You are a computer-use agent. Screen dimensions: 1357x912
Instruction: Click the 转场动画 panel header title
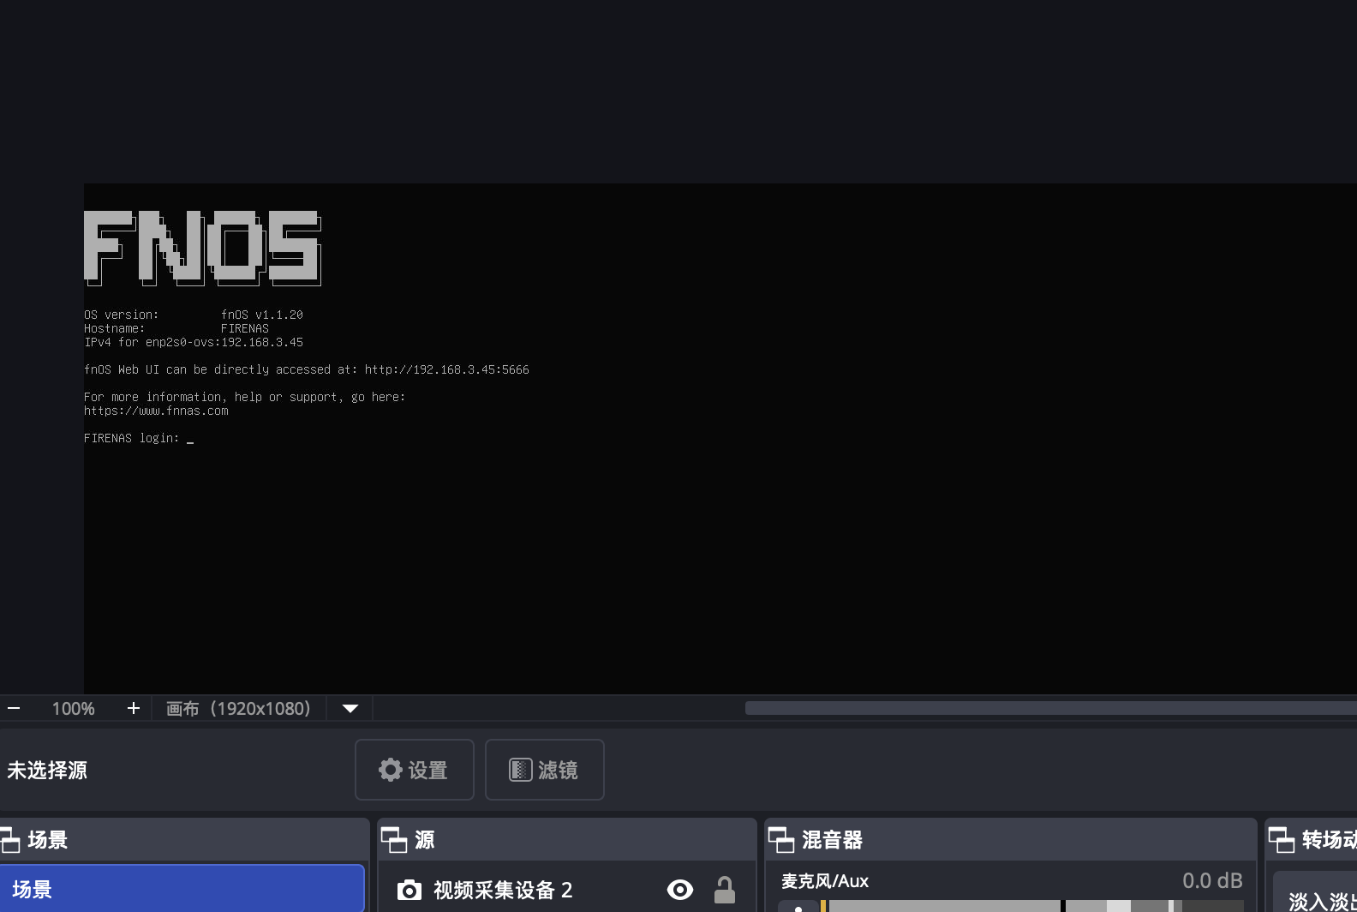tap(1330, 840)
